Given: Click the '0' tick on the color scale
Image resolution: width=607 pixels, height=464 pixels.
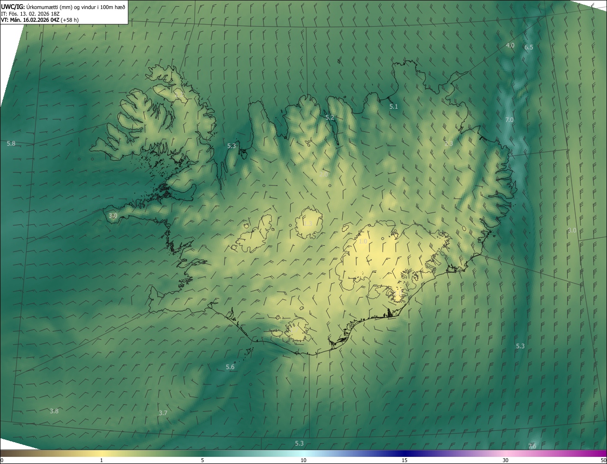Looking at the screenshot, I should coord(2,460).
